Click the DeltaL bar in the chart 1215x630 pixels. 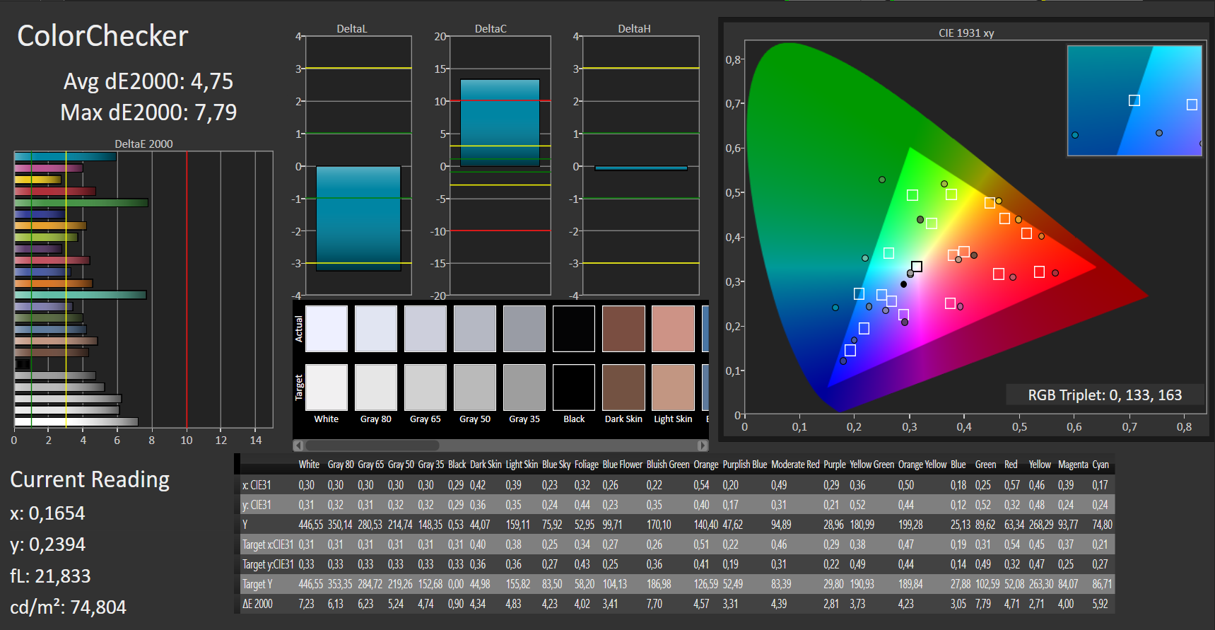[x=358, y=218]
